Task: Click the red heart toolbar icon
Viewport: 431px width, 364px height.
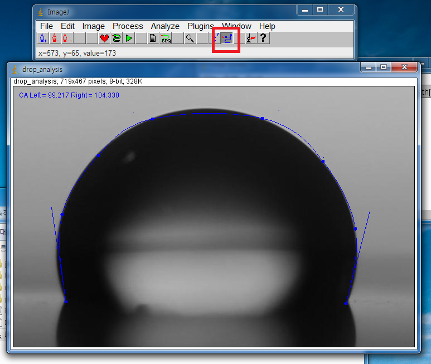Action: [x=104, y=38]
